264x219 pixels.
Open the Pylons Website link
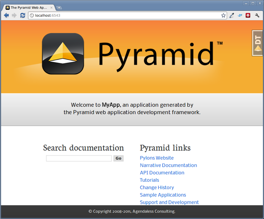tap(157, 158)
